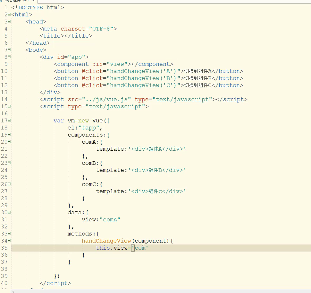Fold the inline script block on line 15
The width and height of the screenshot is (311, 293).
(9, 106)
